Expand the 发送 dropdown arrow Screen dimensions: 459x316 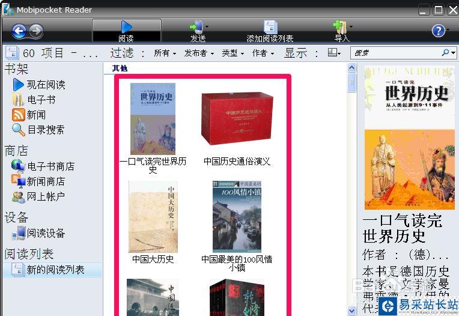[207, 27]
